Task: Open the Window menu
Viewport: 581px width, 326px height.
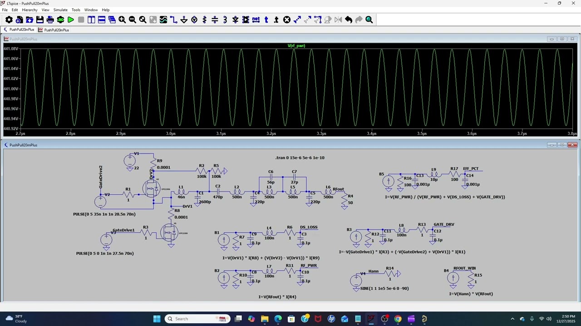Action: click(x=91, y=10)
